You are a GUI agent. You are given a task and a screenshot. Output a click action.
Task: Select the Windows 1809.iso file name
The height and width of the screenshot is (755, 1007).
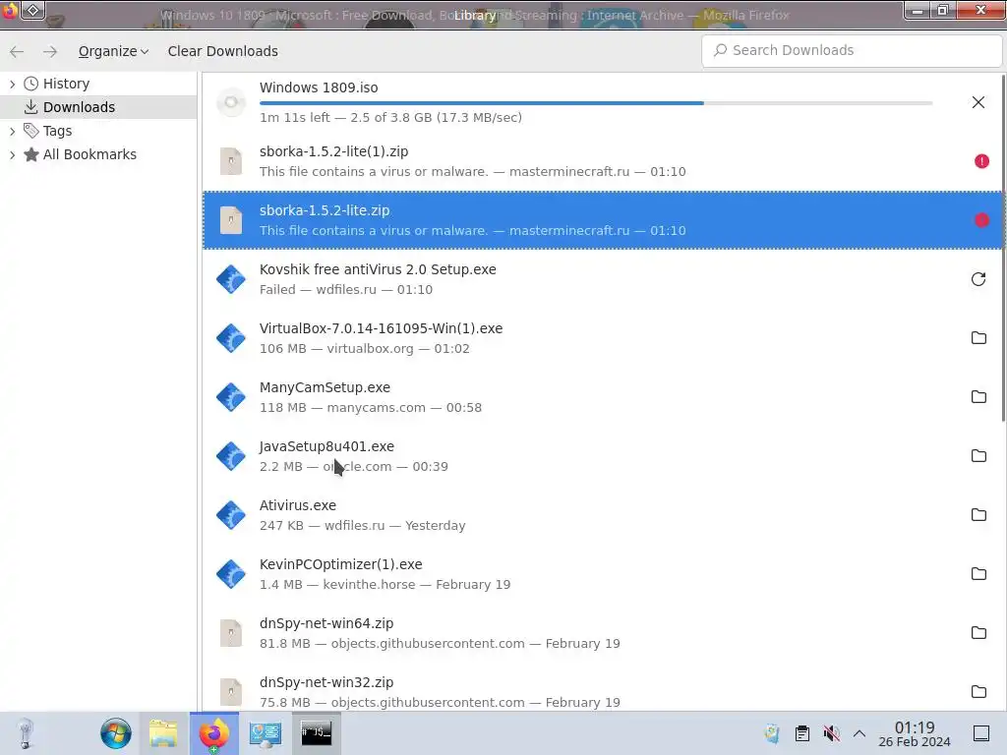pos(319,87)
